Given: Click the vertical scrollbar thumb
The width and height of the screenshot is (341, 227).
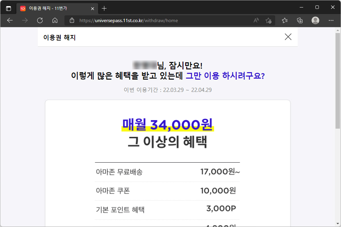Looking at the screenshot, I should (338, 81).
